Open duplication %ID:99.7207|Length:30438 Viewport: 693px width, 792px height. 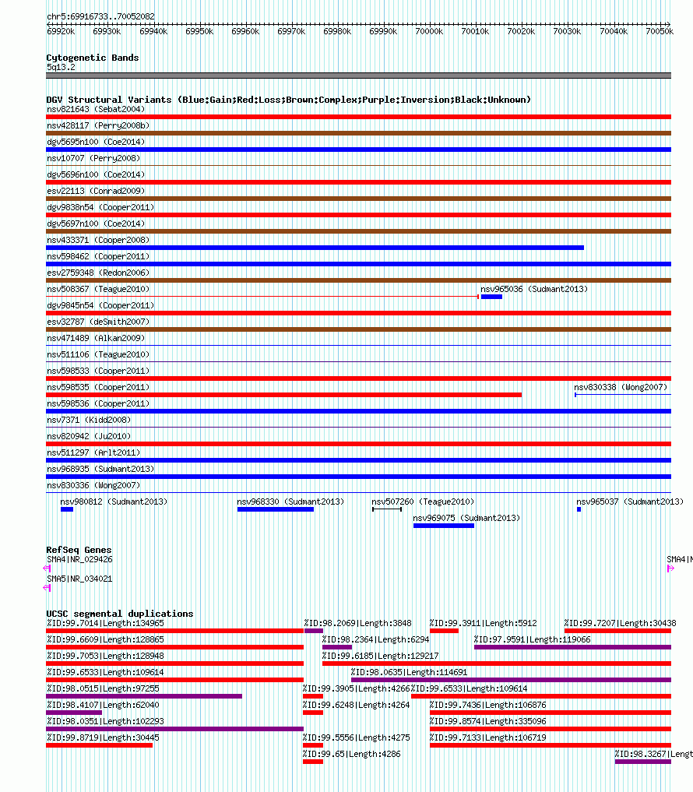pos(621,623)
